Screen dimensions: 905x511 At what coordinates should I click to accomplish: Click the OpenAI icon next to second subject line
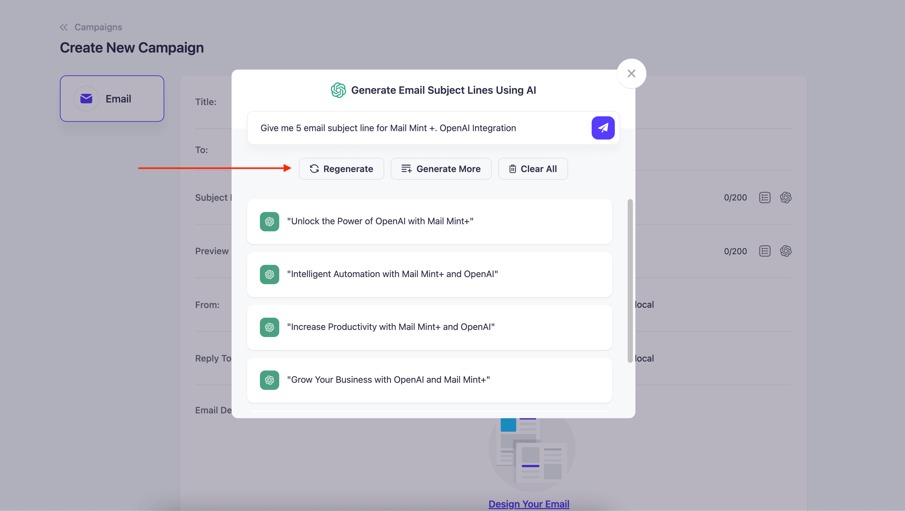point(269,274)
